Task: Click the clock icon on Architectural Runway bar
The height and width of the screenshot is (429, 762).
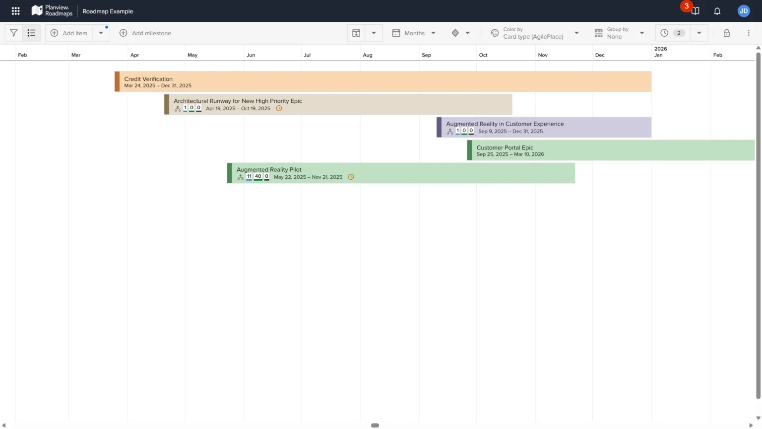Action: click(x=279, y=108)
